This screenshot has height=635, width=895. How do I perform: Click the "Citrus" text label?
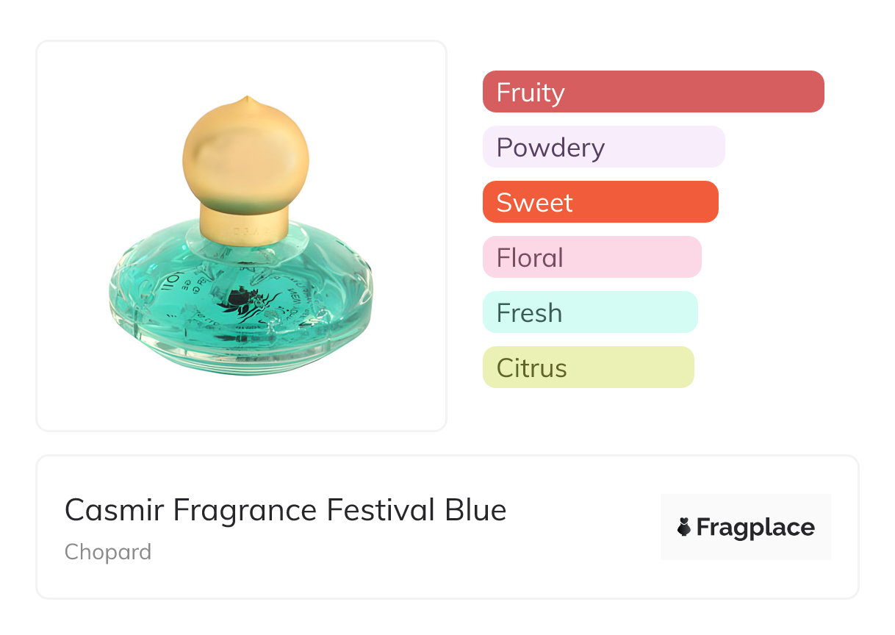531,367
